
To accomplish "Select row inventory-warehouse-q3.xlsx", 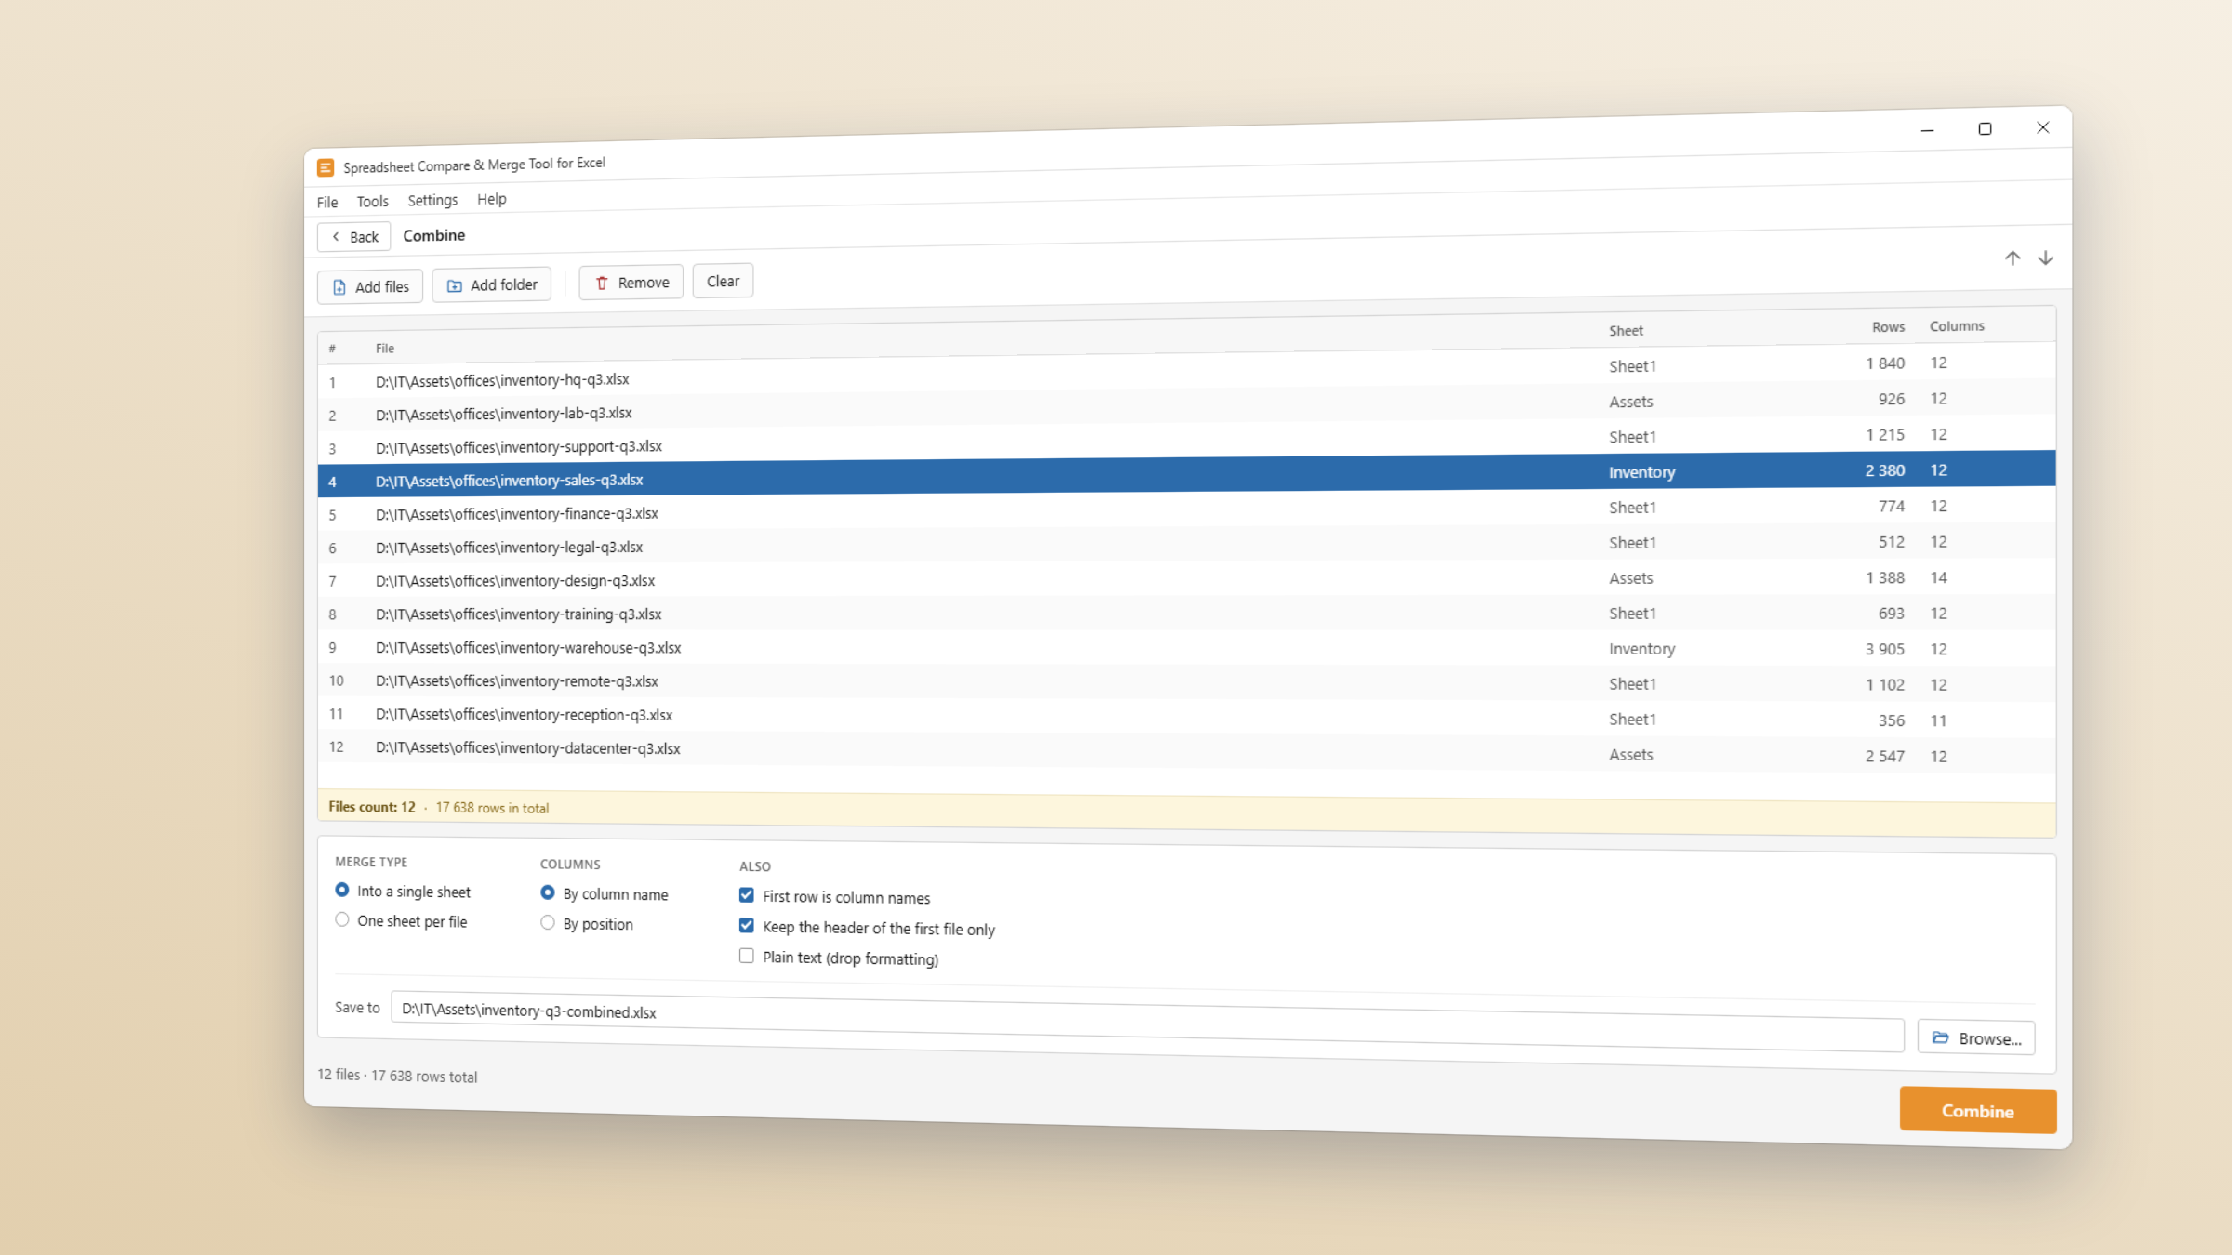I will pos(1187,648).
